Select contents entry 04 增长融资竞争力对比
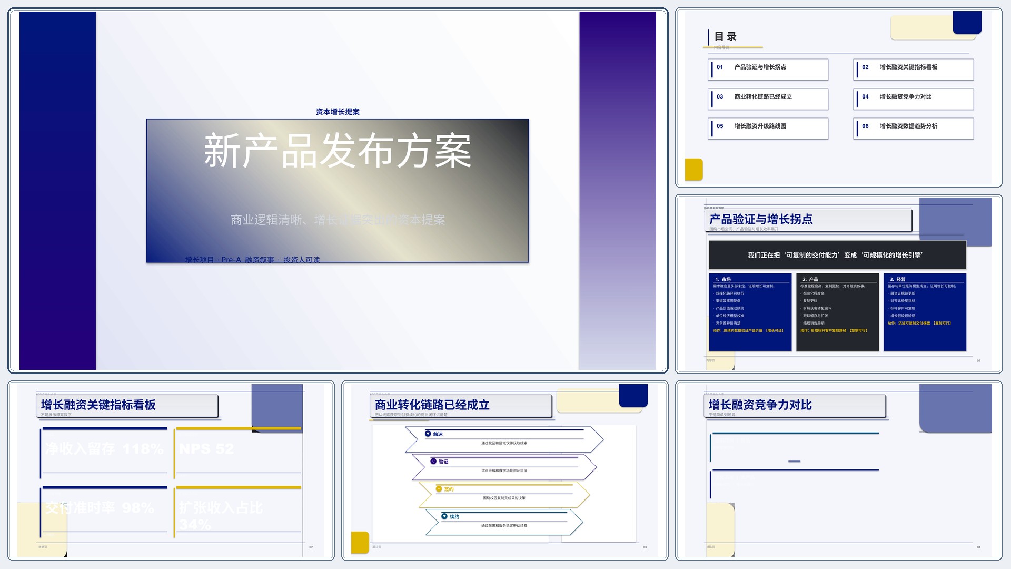1011x569 pixels. [x=913, y=99]
